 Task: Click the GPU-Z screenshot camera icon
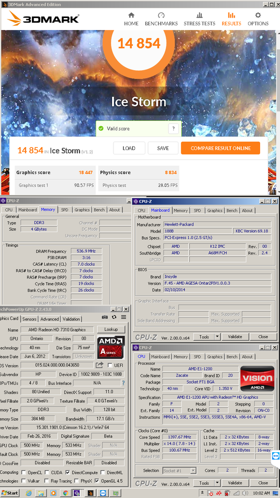click(x=104, y=317)
